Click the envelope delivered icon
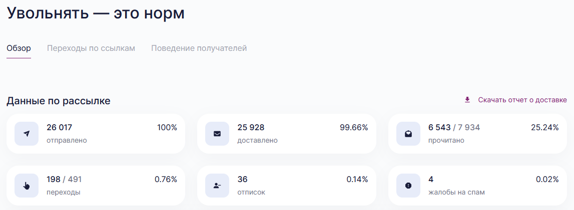 click(x=217, y=134)
